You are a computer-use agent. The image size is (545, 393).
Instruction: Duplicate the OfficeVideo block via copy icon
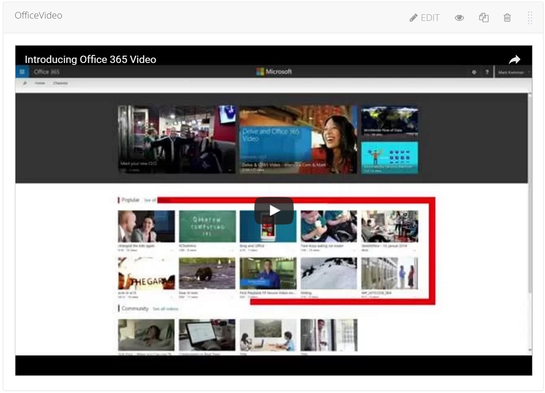484,18
